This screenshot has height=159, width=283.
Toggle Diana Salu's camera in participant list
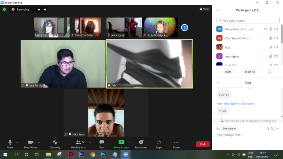point(276,29)
